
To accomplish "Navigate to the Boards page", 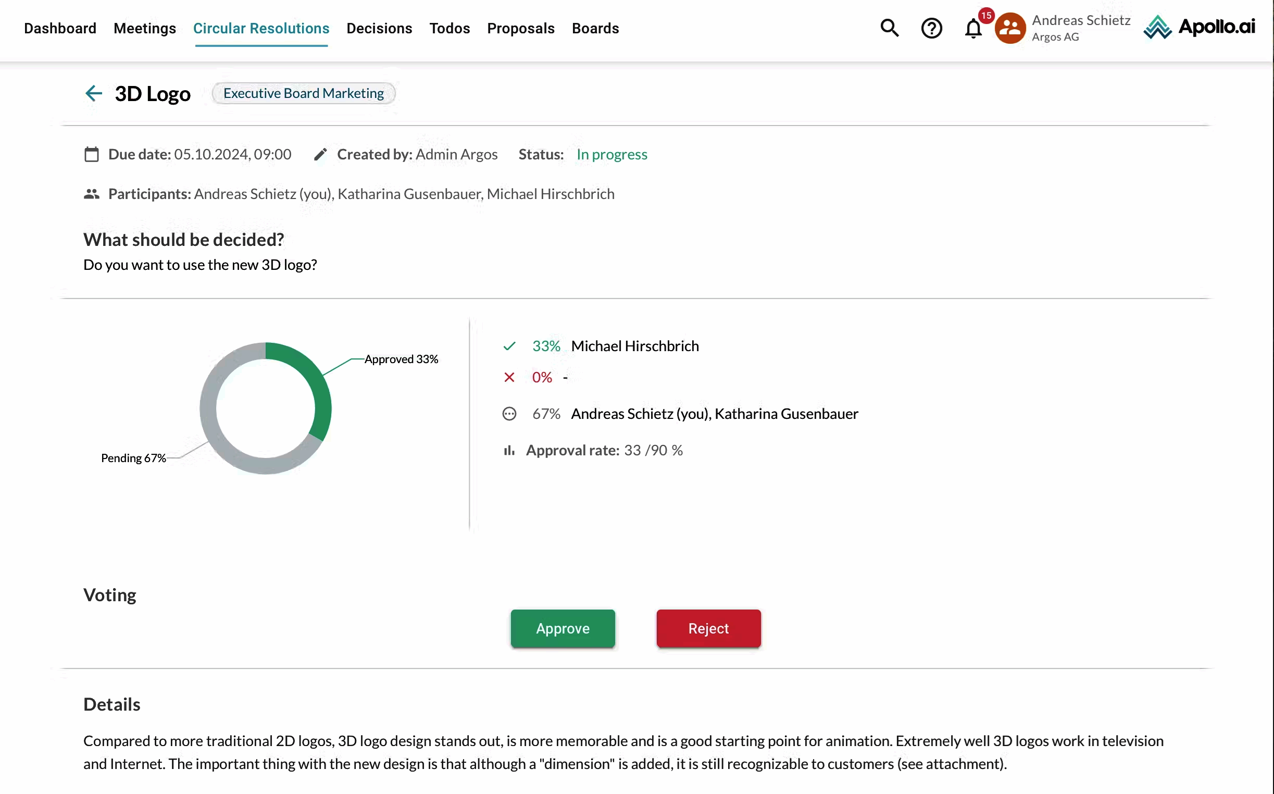I will point(595,28).
